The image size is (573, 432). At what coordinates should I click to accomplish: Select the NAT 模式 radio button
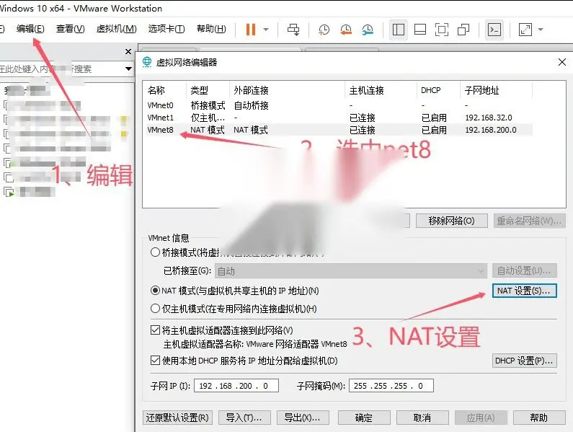[155, 291]
